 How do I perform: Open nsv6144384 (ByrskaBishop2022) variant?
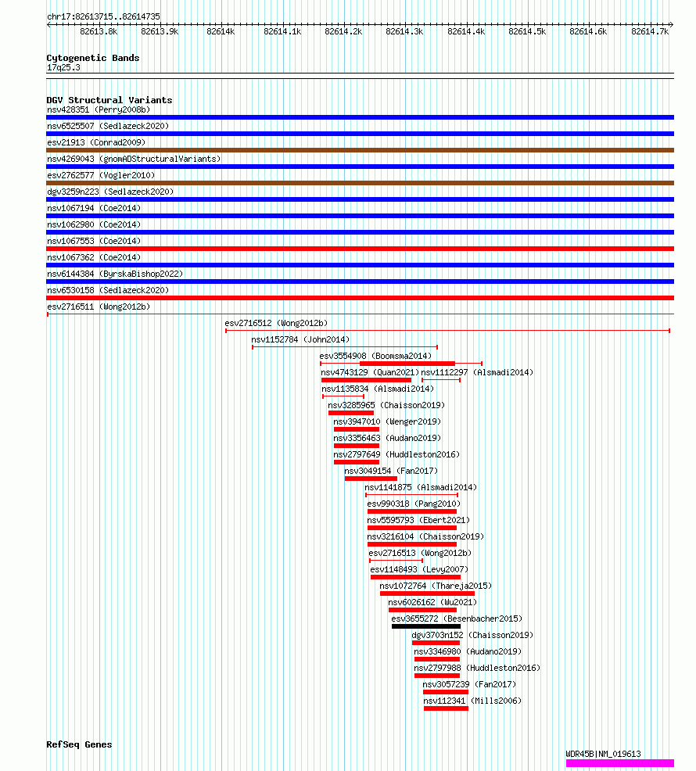tap(115, 274)
